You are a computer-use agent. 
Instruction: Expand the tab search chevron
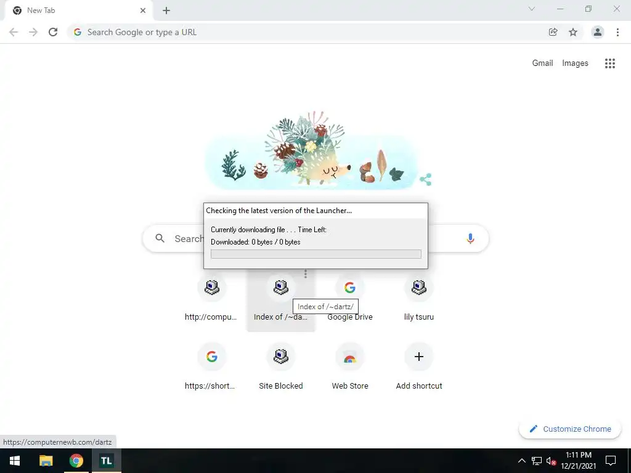click(x=532, y=9)
